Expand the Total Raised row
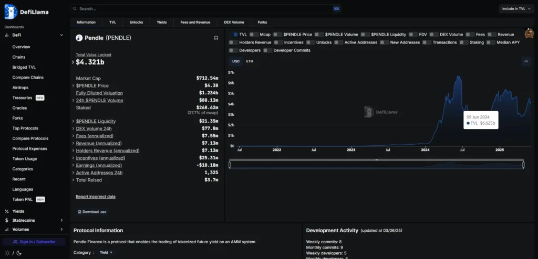Screen dimensions: 538x259 pos(73,180)
